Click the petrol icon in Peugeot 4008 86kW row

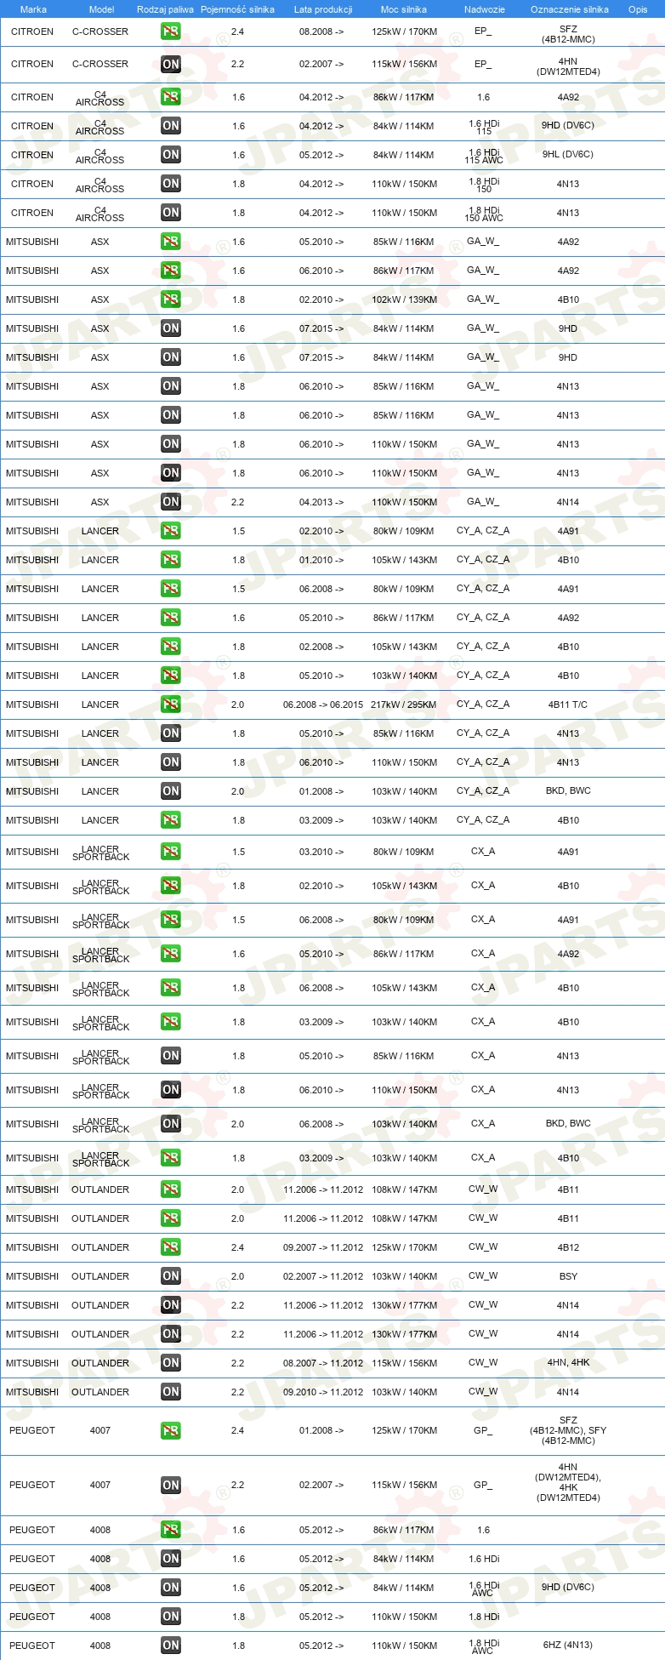[x=171, y=1530]
